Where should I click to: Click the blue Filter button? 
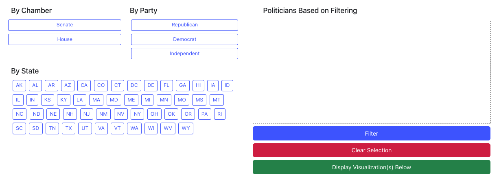point(371,134)
